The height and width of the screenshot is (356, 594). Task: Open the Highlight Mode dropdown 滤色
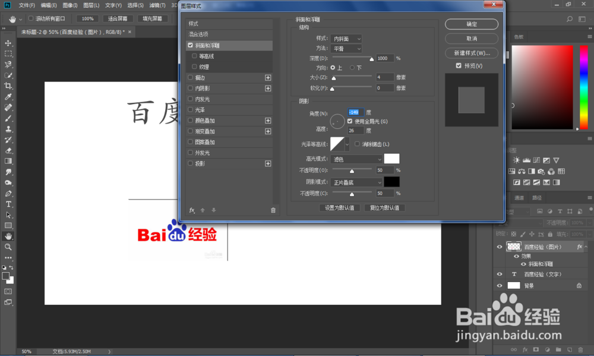[356, 159]
